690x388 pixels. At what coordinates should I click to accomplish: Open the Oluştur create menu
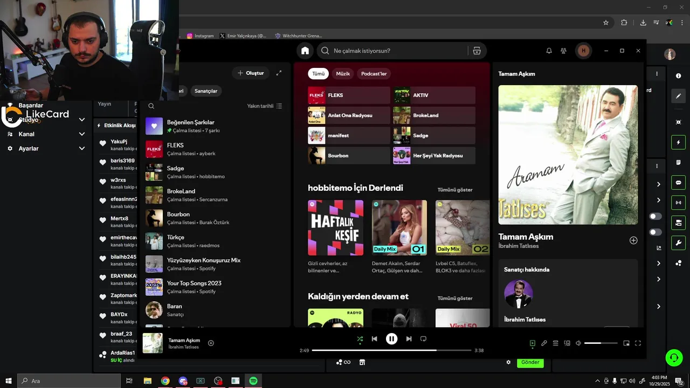click(251, 73)
